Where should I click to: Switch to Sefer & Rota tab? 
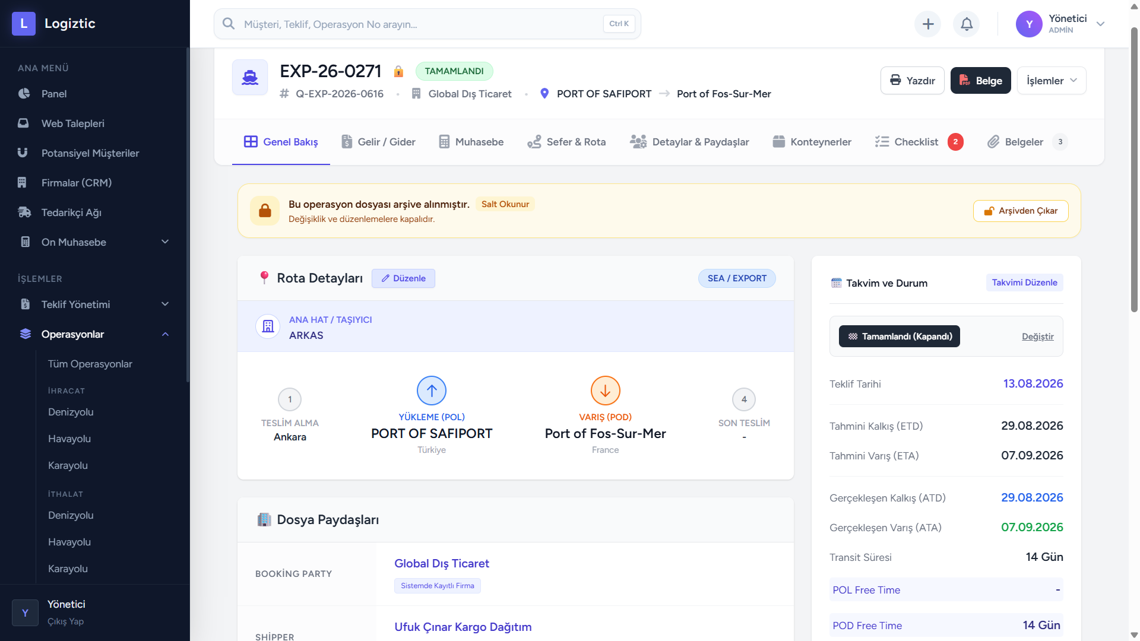567,142
